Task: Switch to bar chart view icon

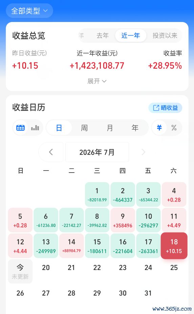Action: click(x=35, y=128)
